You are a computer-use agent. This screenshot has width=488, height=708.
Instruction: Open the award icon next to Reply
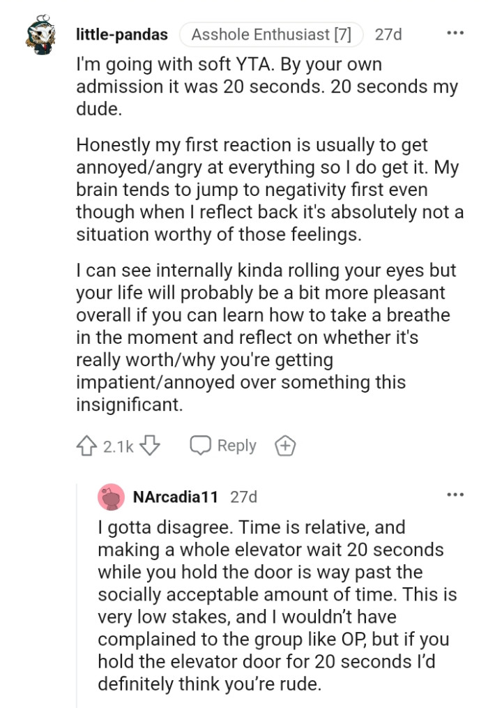coord(286,445)
